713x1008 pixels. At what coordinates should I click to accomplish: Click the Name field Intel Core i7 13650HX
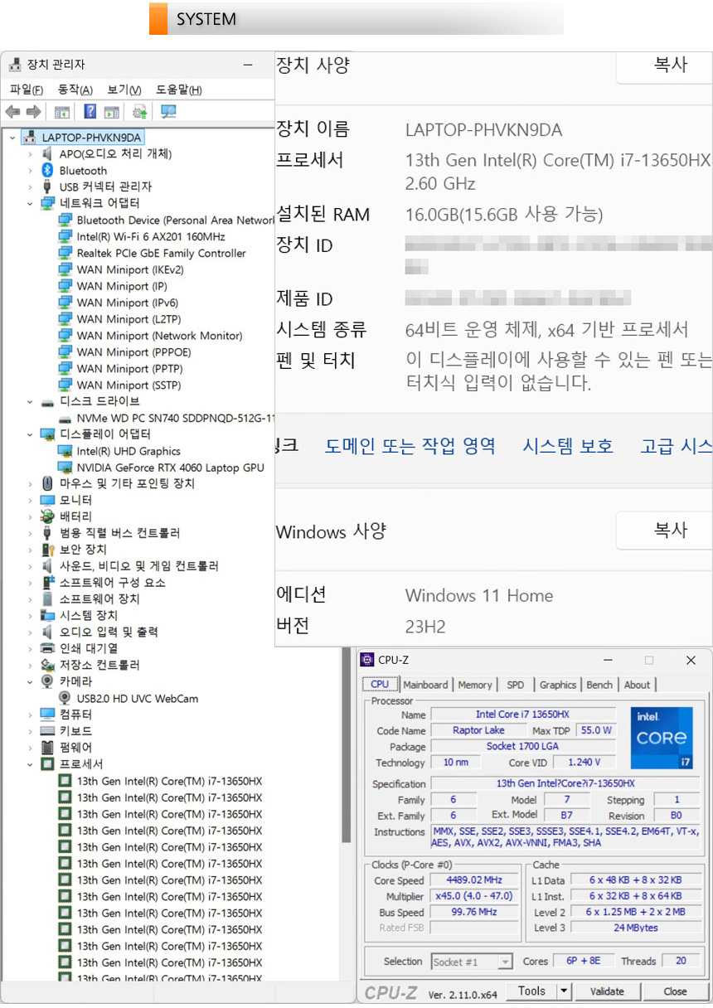click(x=522, y=715)
